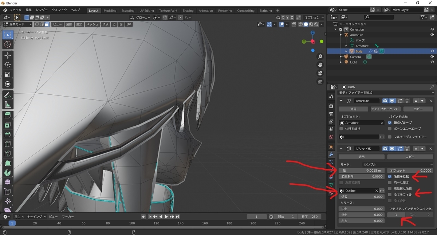Switch to the UV Editing workspace tab

point(147,11)
